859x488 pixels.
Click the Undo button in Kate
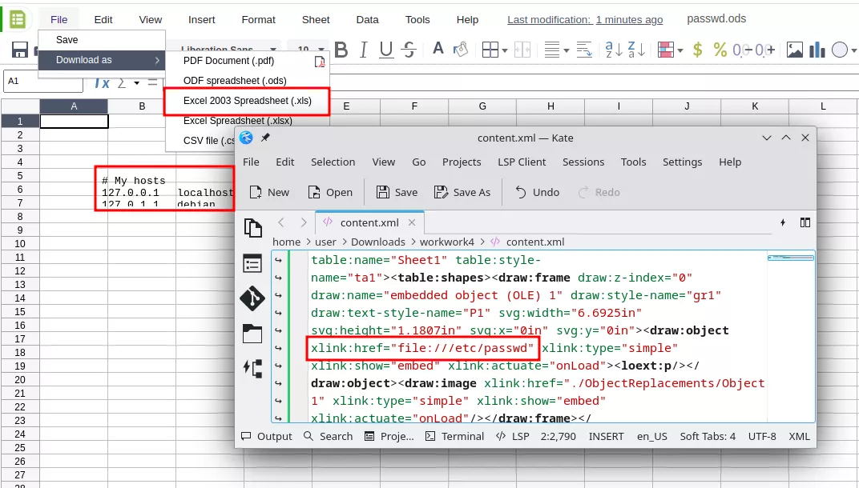tap(536, 192)
